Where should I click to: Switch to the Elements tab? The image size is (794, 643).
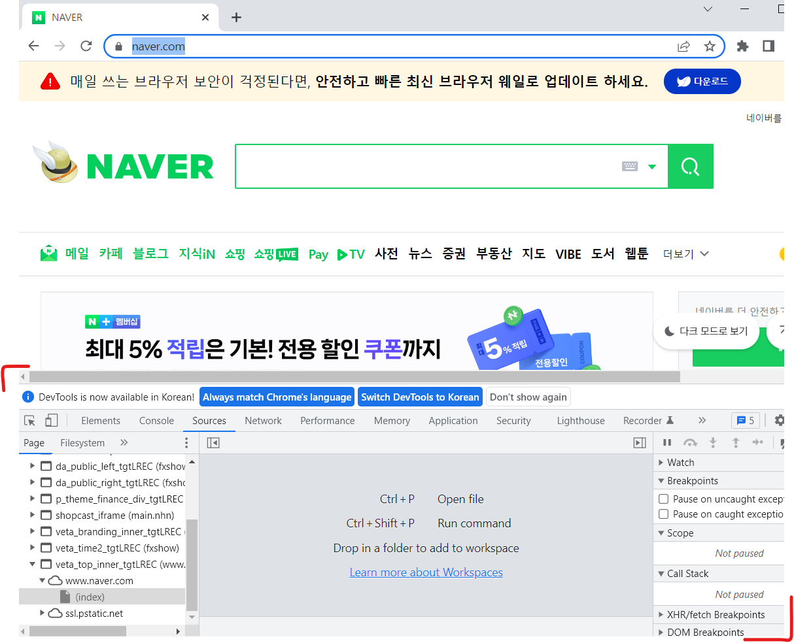point(101,421)
